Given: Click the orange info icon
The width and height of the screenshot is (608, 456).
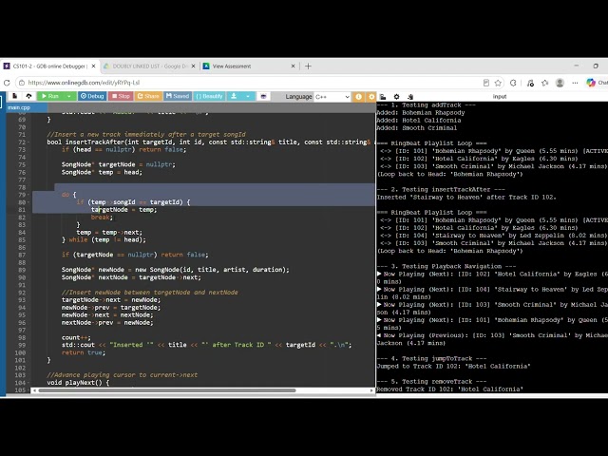Looking at the screenshot, I should [358, 97].
